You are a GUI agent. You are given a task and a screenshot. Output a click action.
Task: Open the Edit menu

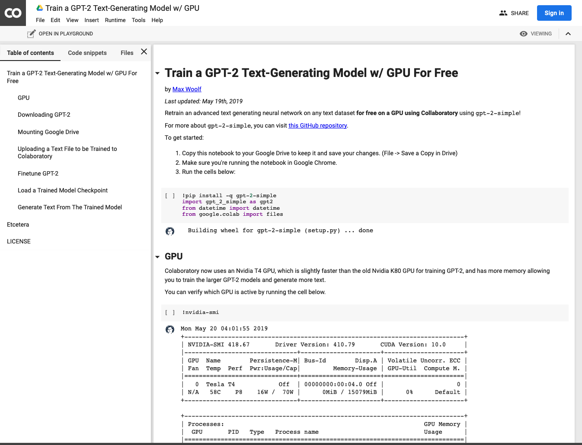coord(55,20)
